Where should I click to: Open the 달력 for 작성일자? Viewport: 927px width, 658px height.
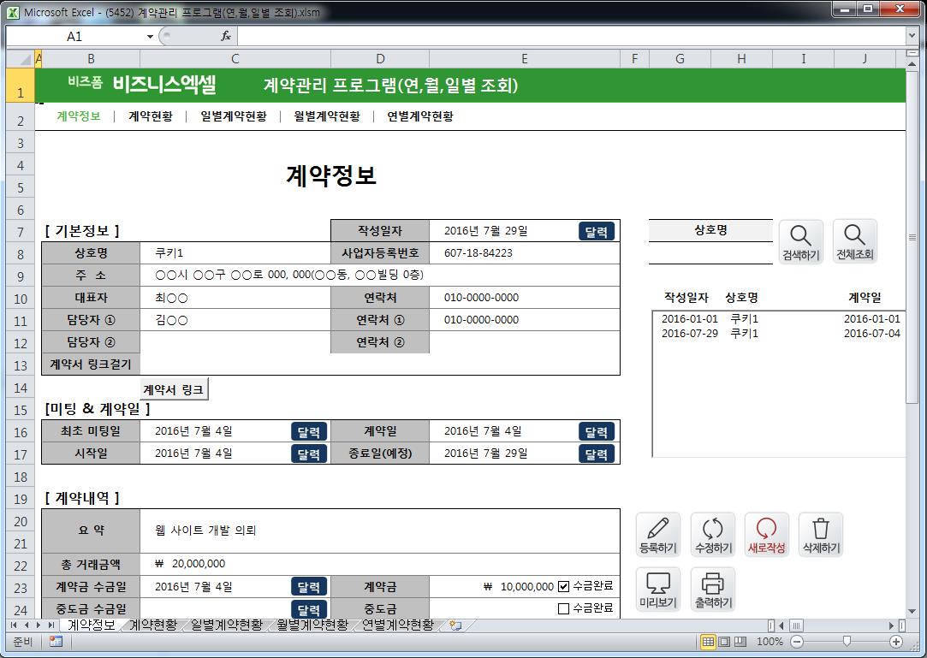click(596, 232)
